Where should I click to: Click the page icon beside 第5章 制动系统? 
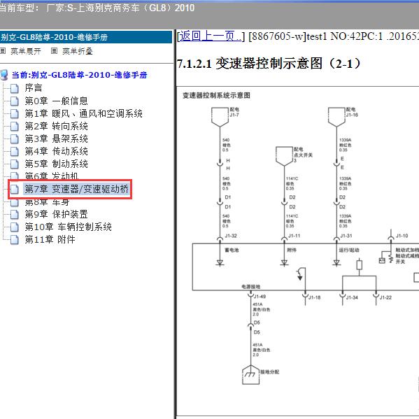tap(15, 164)
